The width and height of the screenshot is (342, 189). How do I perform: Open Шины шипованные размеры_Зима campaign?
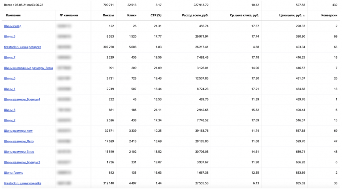pos(28,68)
